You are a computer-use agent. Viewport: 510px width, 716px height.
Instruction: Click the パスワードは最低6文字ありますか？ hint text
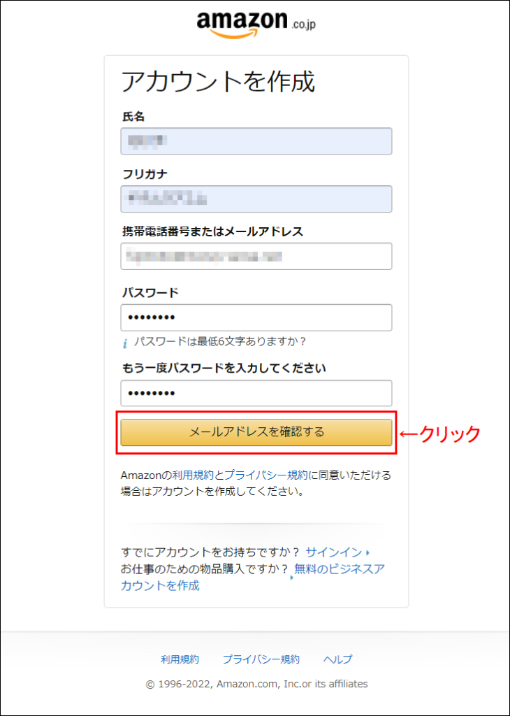pyautogui.click(x=220, y=341)
